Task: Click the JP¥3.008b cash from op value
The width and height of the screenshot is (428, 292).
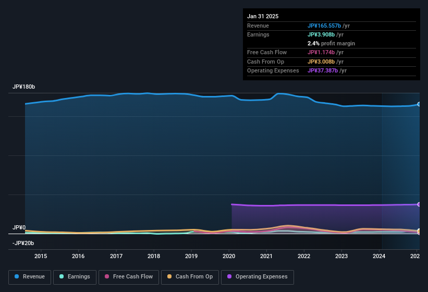Action: click(x=321, y=62)
